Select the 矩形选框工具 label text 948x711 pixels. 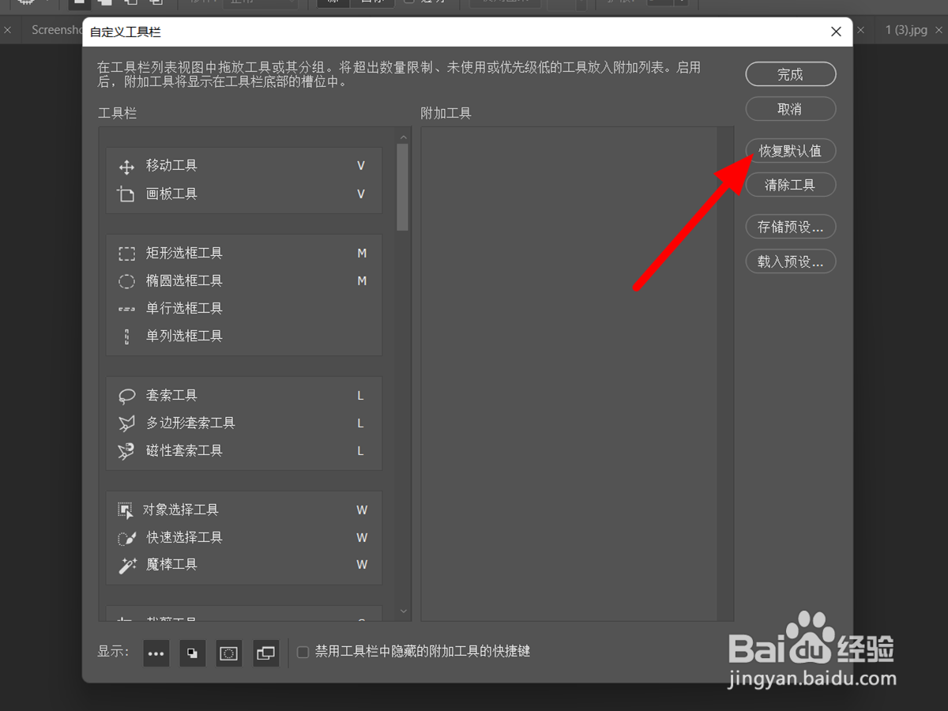tap(184, 254)
